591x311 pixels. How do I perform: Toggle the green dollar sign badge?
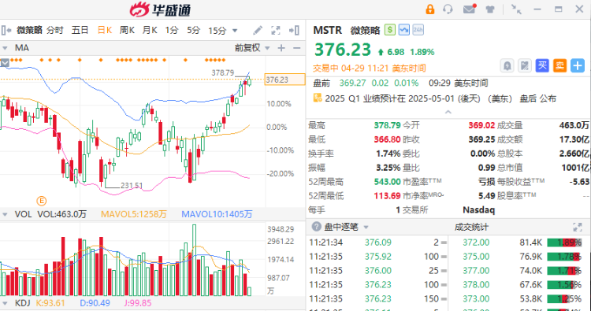[390, 30]
